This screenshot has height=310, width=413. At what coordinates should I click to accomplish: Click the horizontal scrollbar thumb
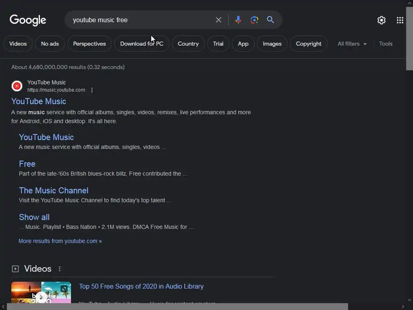point(177,307)
